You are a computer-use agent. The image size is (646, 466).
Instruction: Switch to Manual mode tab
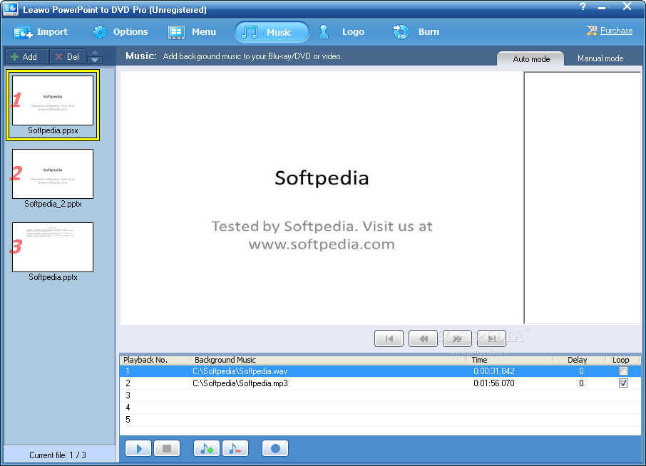pos(600,58)
